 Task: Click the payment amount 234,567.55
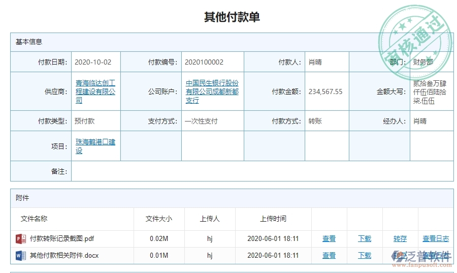click(325, 92)
